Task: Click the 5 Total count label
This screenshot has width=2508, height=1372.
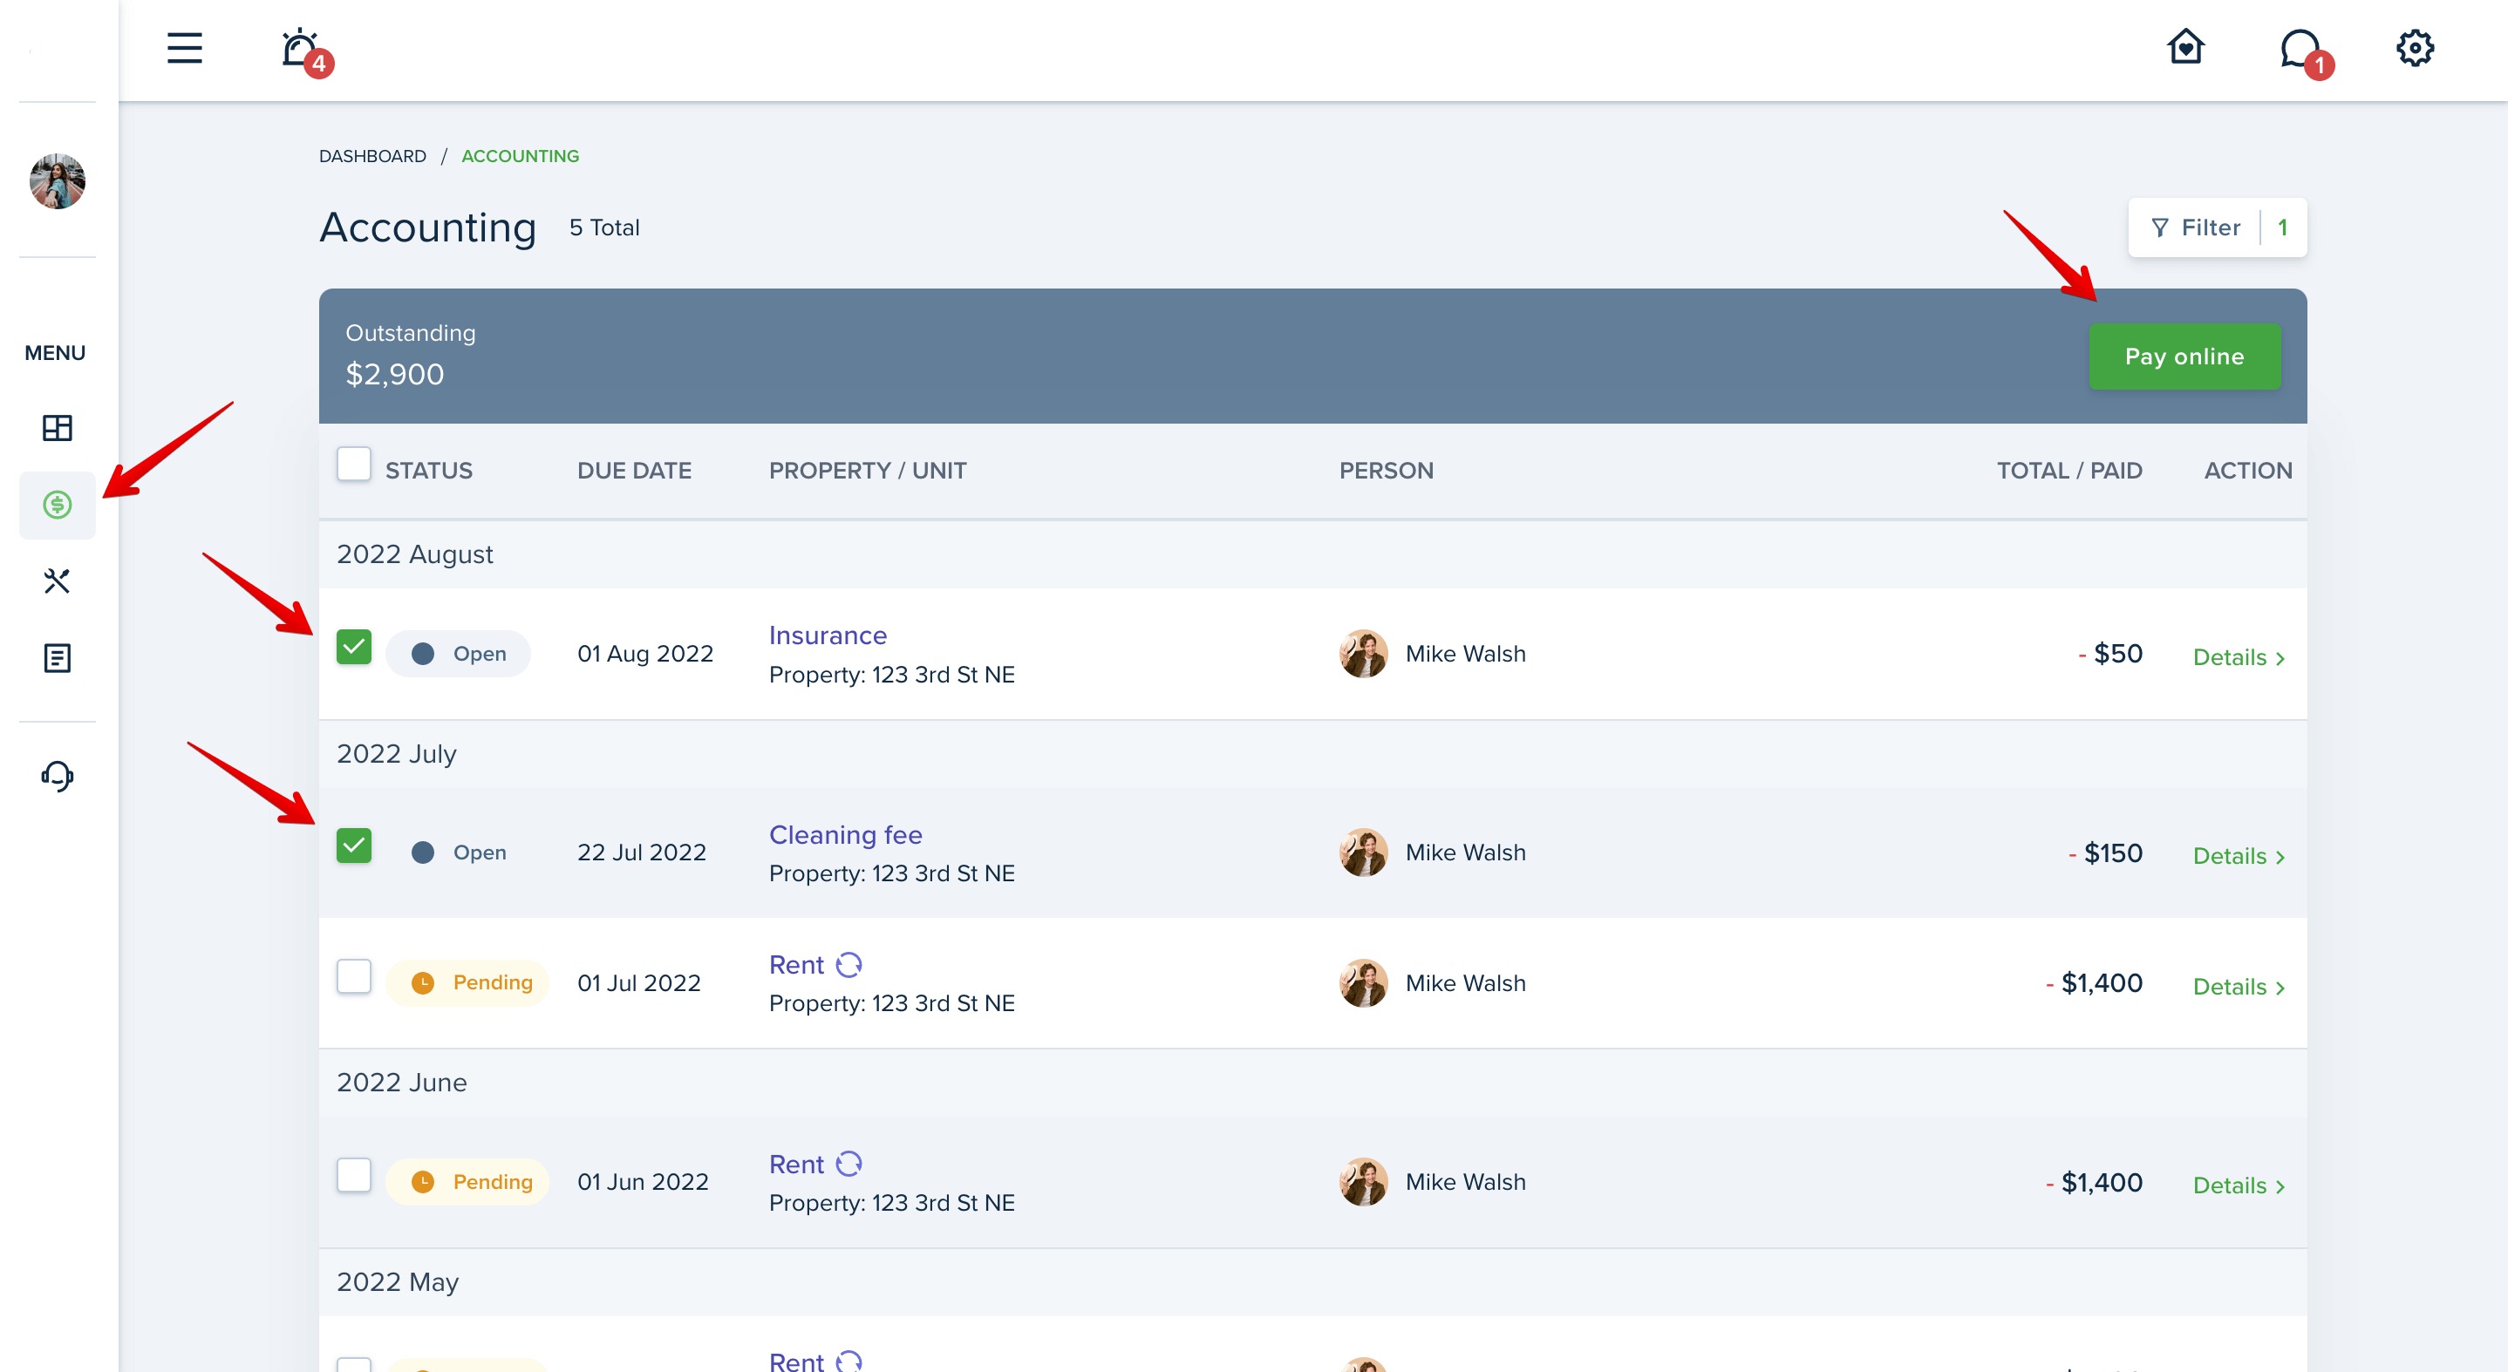Action: coord(603,228)
